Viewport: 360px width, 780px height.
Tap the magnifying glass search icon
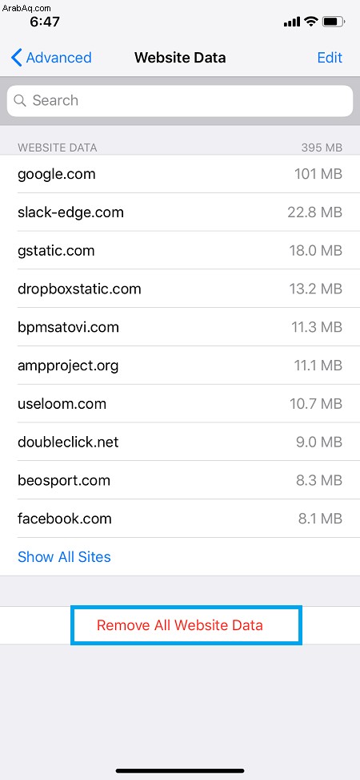pos(20,100)
